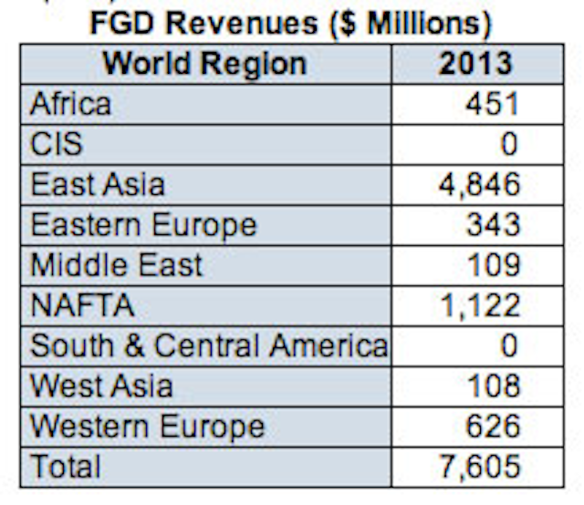Select the 'World Region' column header
This screenshot has height=505, width=584.
tap(204, 64)
